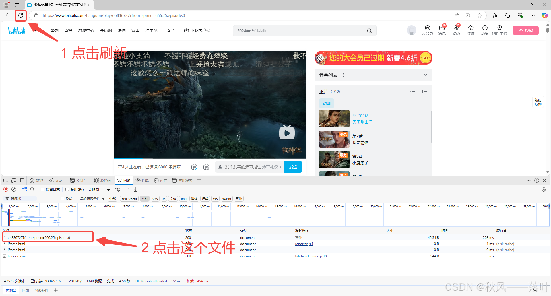
Task: Open DevTools help question mark icon
Action: coord(537,180)
